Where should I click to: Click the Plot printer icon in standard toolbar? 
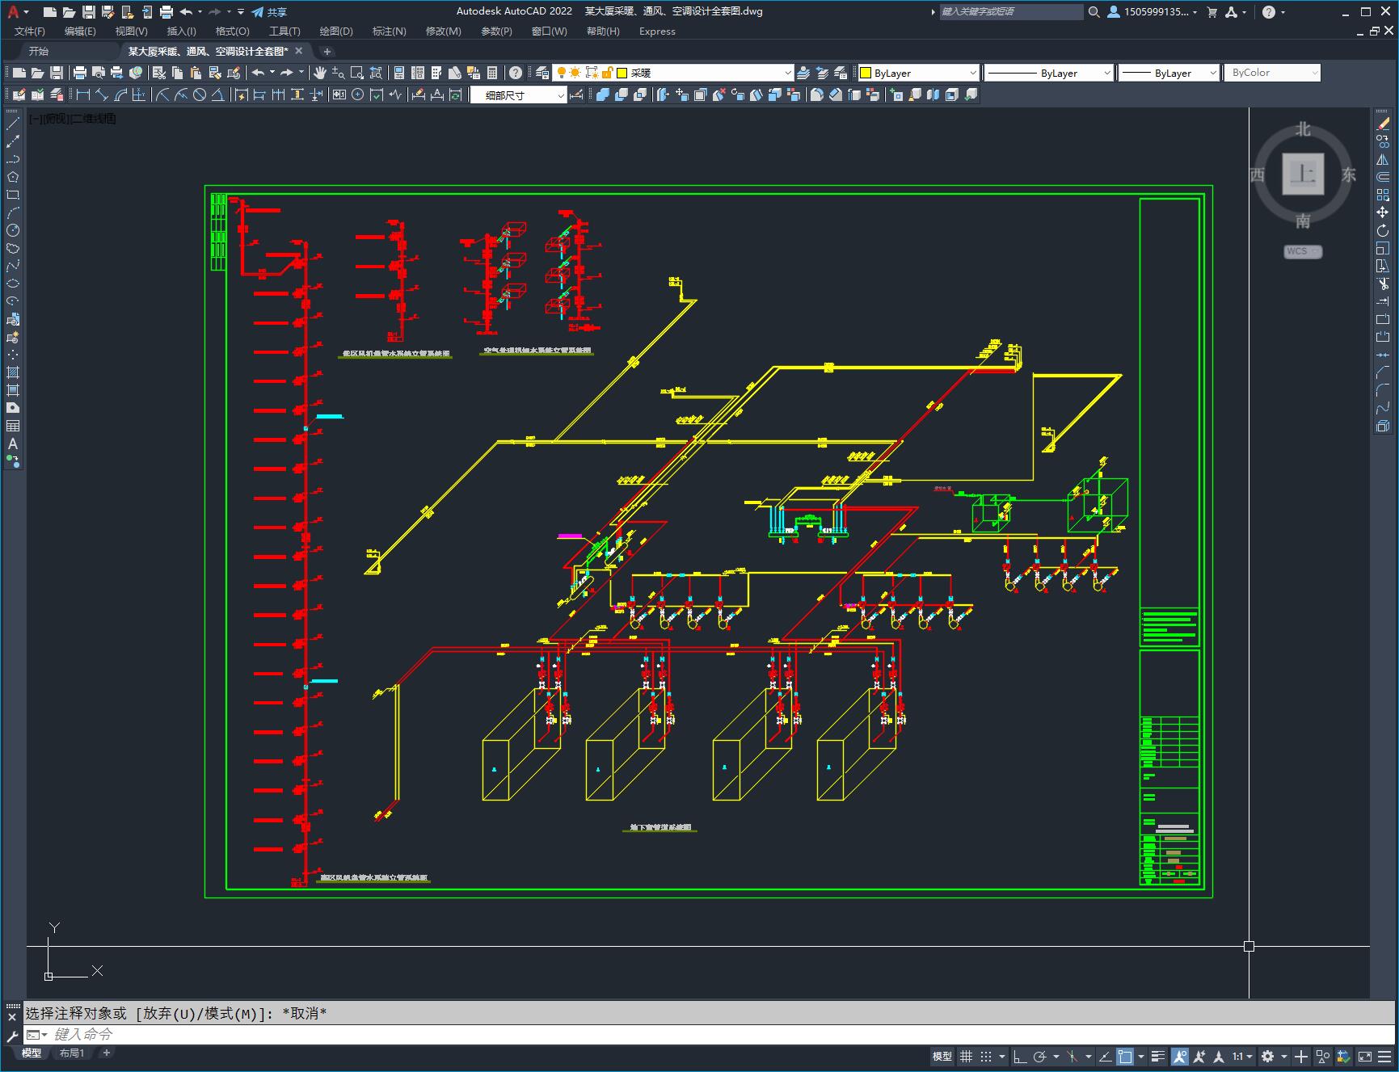(80, 73)
